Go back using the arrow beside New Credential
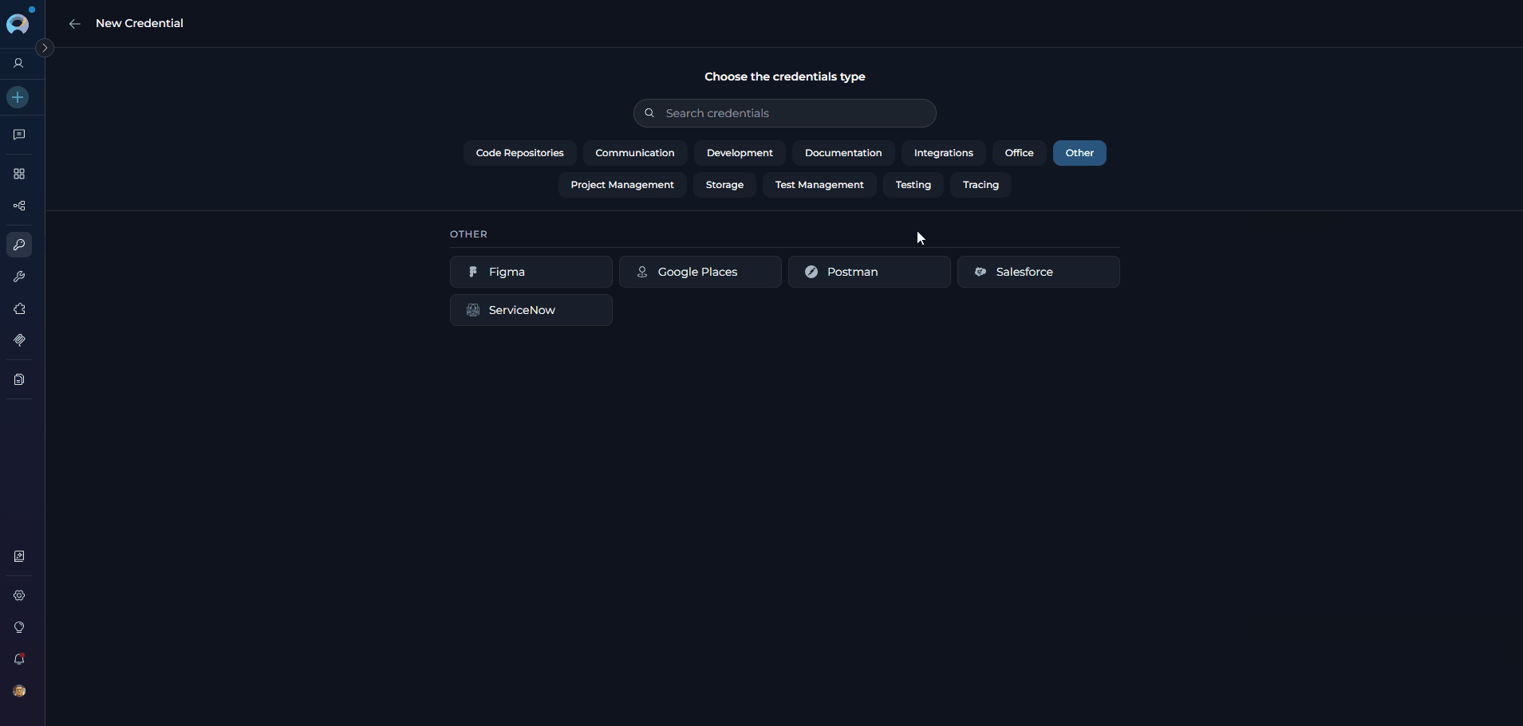 tap(74, 24)
